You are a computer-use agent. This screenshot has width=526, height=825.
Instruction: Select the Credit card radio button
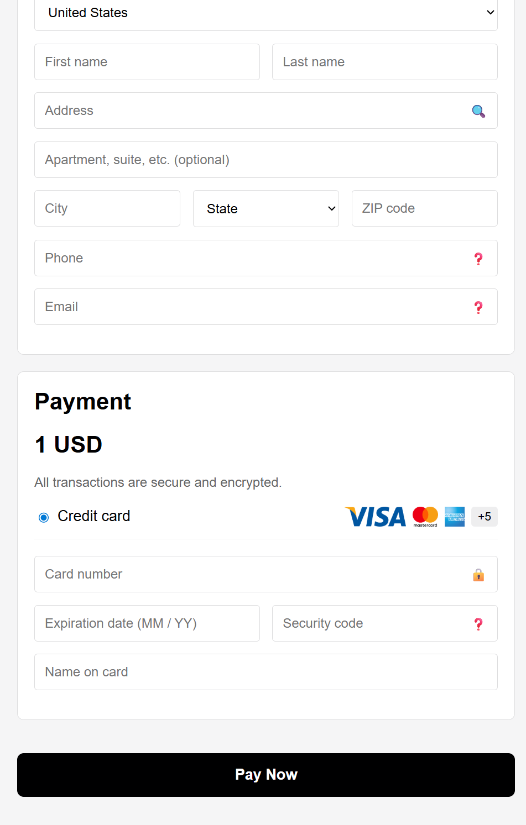pos(44,517)
